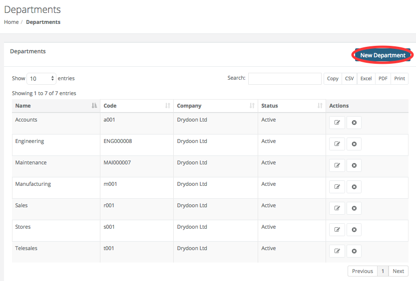The height and width of the screenshot is (281, 416).
Task: Delete the Telesales department entry
Action: tap(354, 251)
